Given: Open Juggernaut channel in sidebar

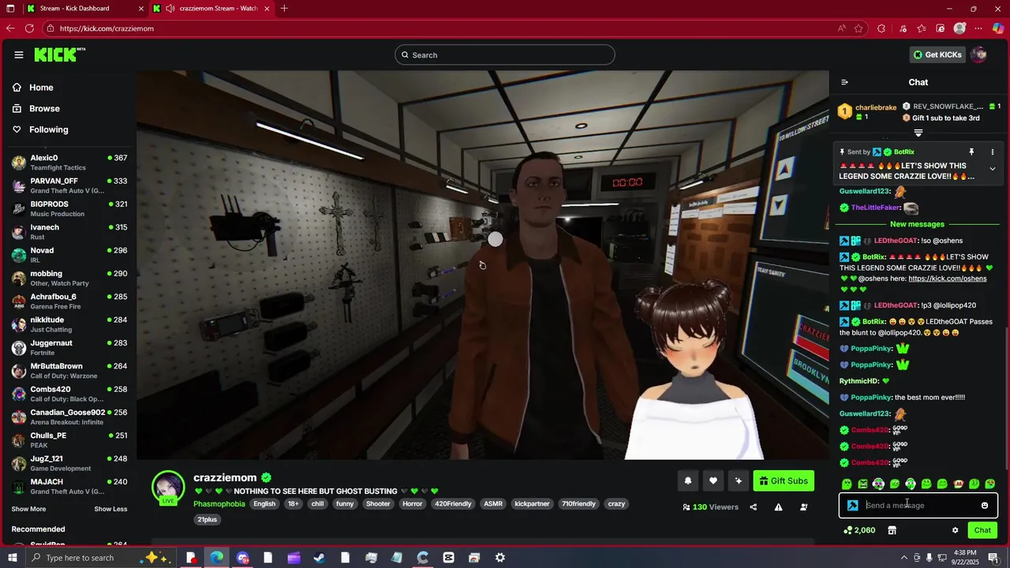Looking at the screenshot, I should point(69,347).
